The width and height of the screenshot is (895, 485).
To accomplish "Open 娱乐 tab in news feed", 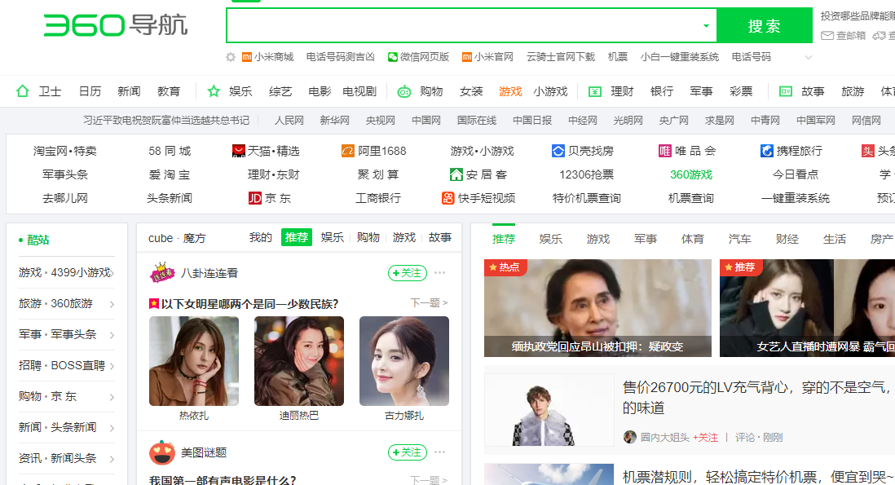I will [551, 239].
